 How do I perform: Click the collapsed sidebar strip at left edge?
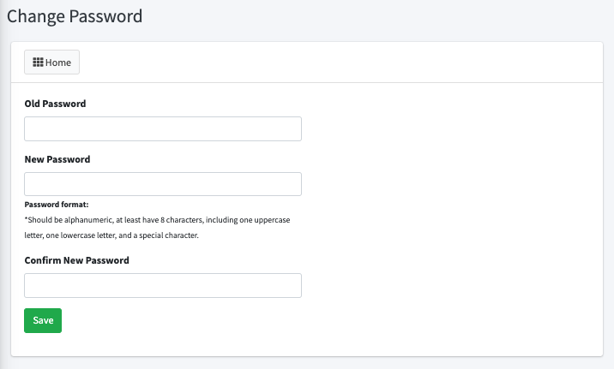coord(2,185)
